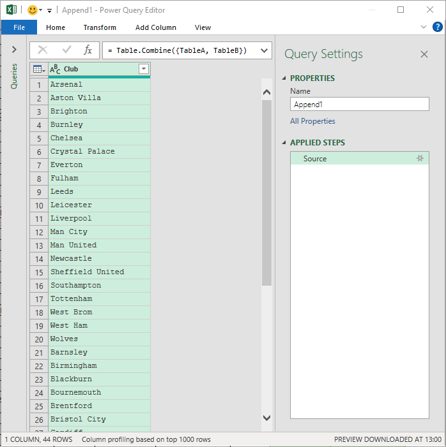This screenshot has height=447, width=446.
Task: Confirm formula with checkmark icon
Action: pyautogui.click(x=66, y=50)
